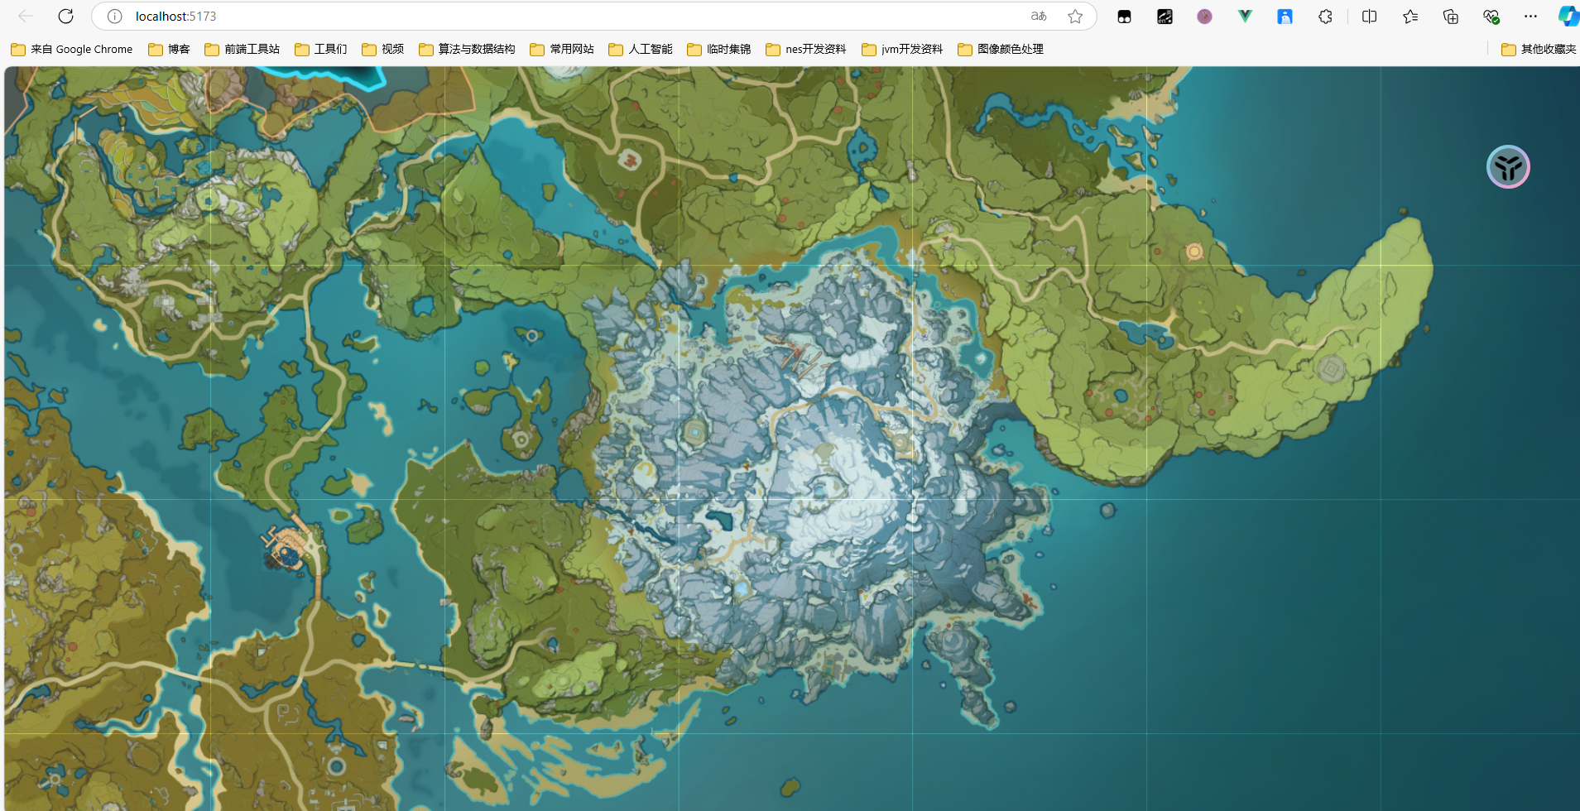Viewport: 1580px width, 811px height.
Task: Open the Favorites list icon
Action: (x=1410, y=17)
